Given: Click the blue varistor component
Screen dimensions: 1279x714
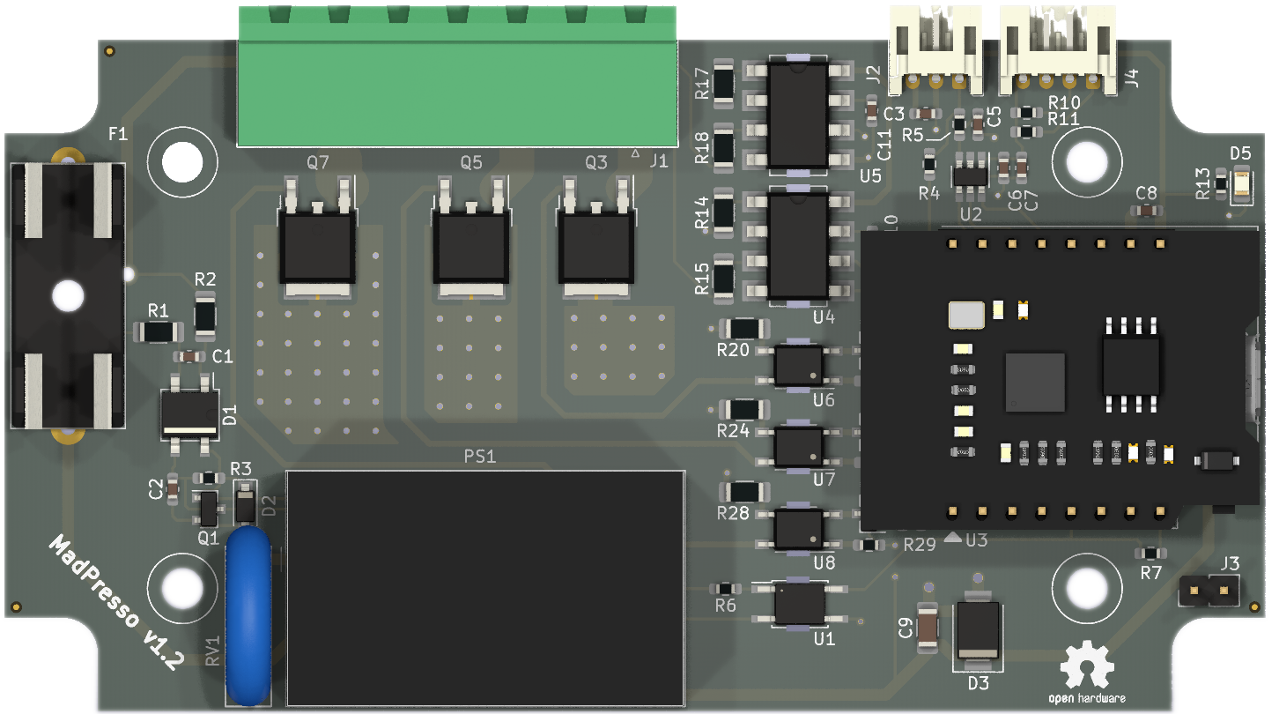Looking at the screenshot, I should pyautogui.click(x=248, y=614).
